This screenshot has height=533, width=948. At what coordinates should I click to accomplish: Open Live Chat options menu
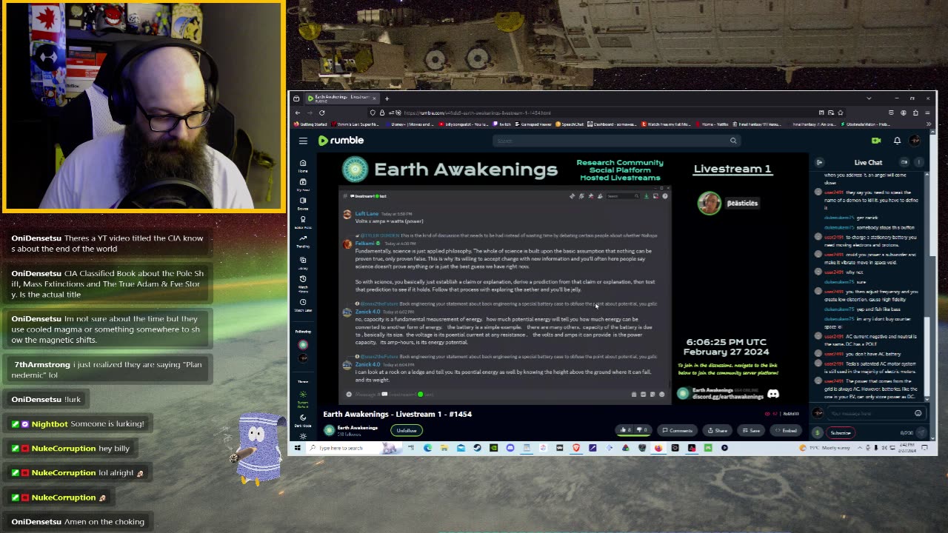tap(919, 162)
